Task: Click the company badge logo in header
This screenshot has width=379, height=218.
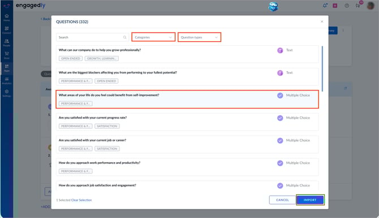Action: tap(273, 7)
